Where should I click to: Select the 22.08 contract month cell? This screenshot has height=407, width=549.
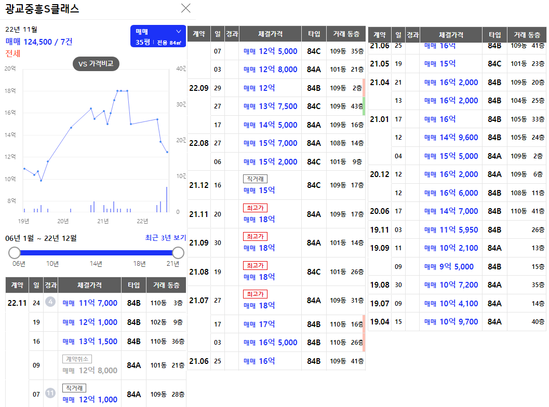(x=199, y=143)
